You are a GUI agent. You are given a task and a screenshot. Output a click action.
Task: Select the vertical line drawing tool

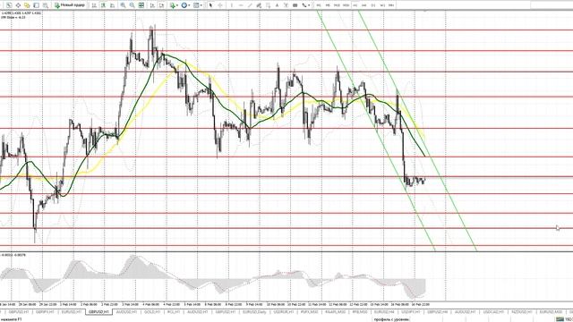point(232,5)
